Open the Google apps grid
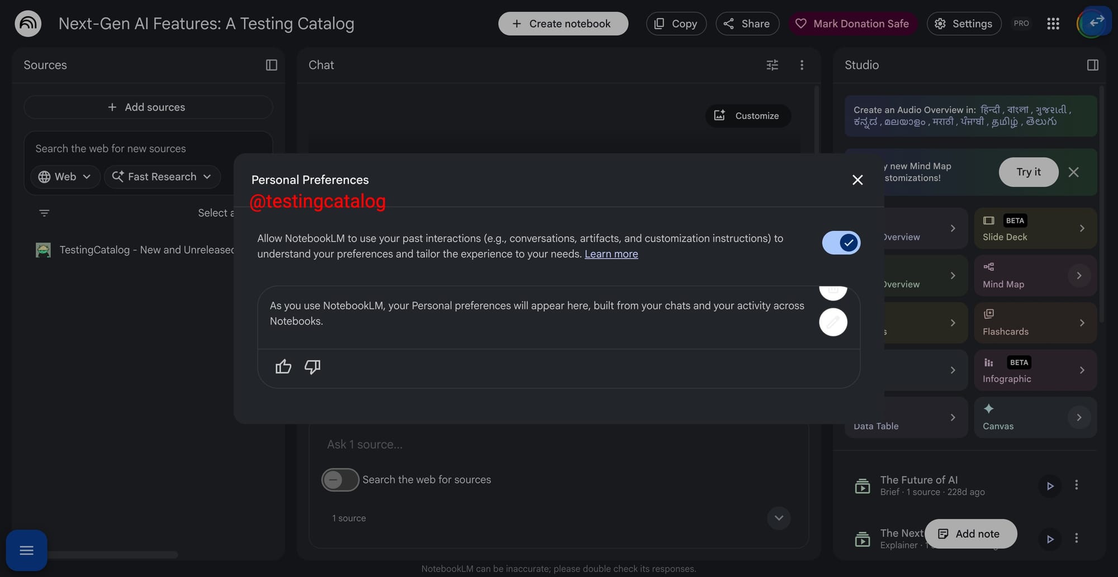 [1053, 23]
